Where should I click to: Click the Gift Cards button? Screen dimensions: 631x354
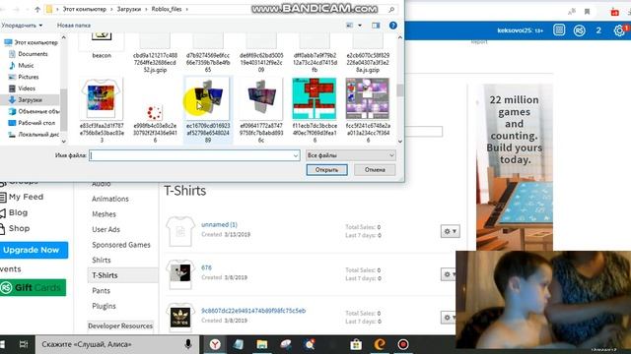[x=33, y=288]
